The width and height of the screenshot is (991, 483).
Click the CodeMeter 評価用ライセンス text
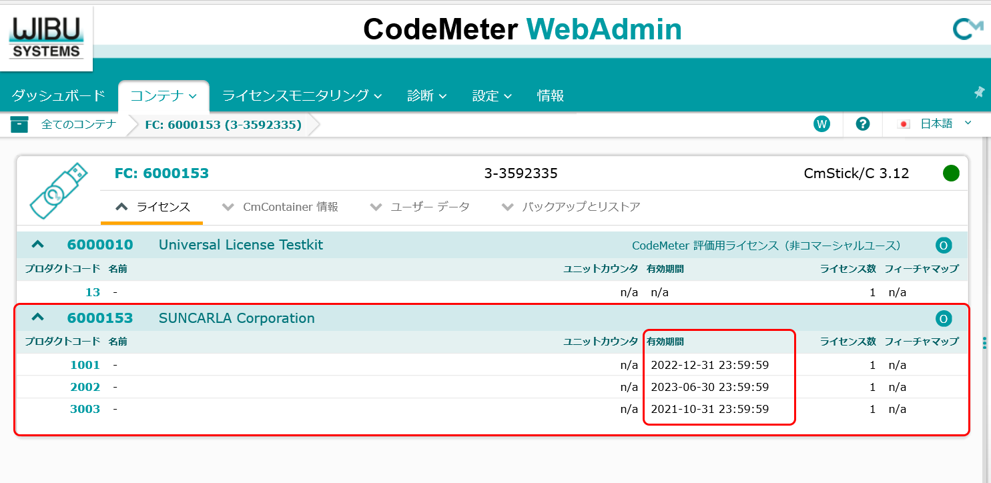click(766, 246)
